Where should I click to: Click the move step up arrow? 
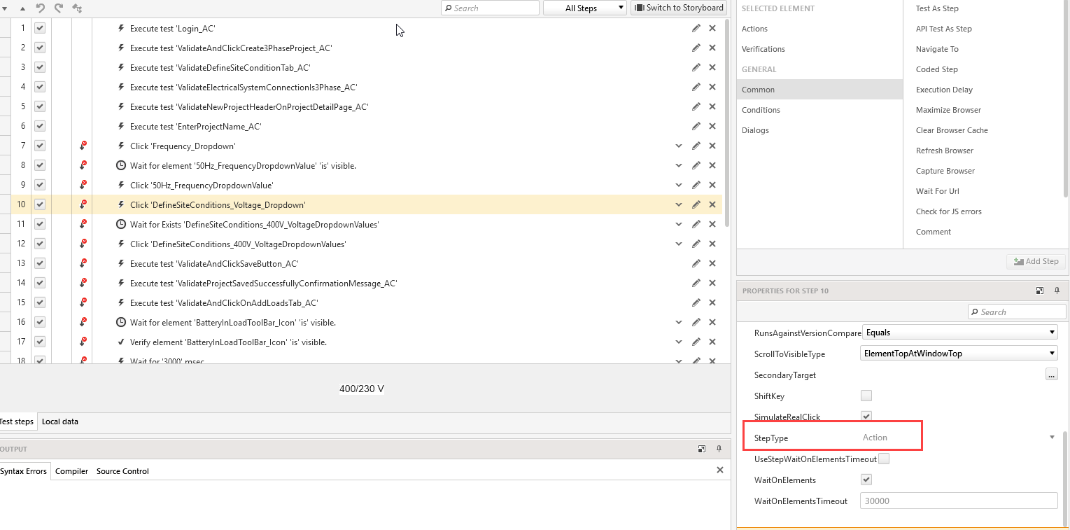[x=22, y=8]
